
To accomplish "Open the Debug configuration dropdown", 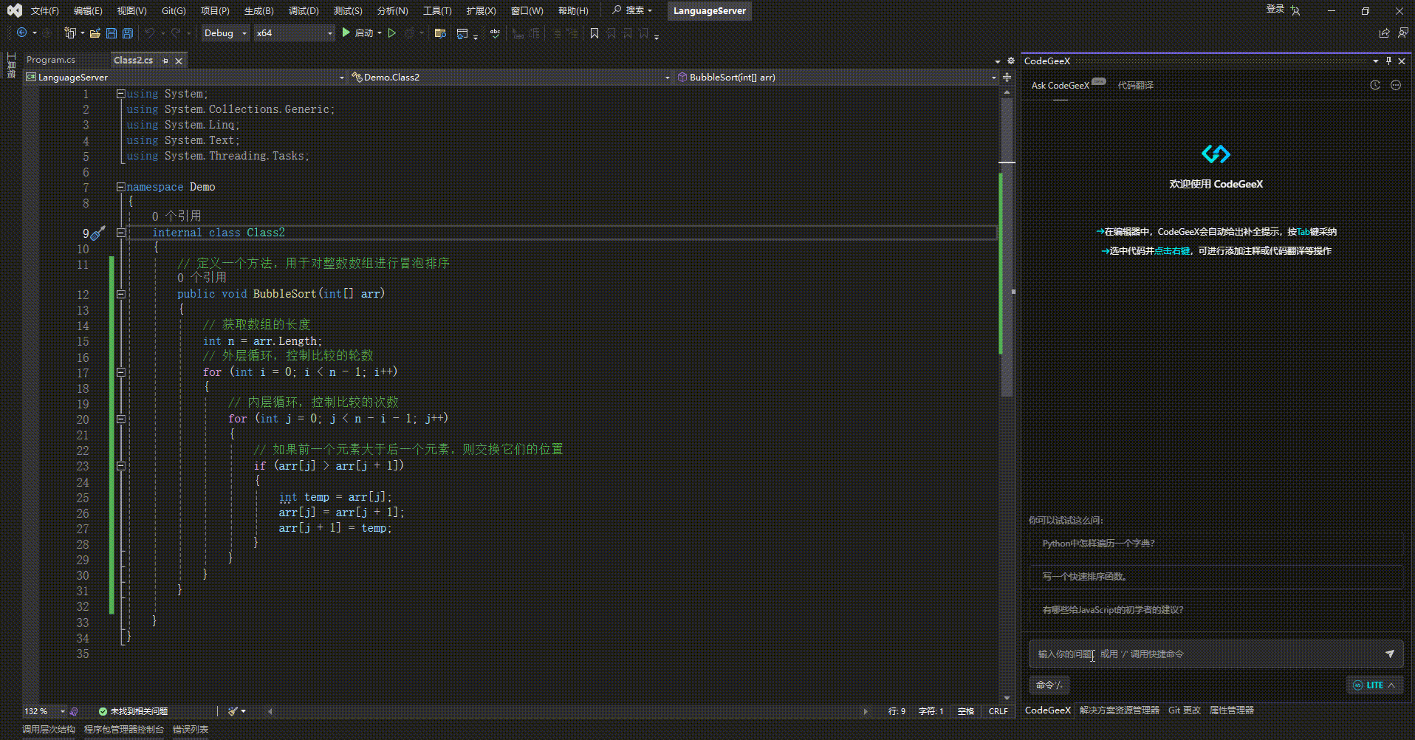I will coord(225,33).
